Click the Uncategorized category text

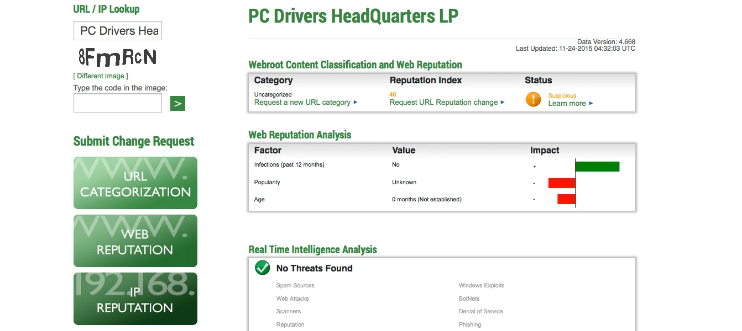(273, 95)
